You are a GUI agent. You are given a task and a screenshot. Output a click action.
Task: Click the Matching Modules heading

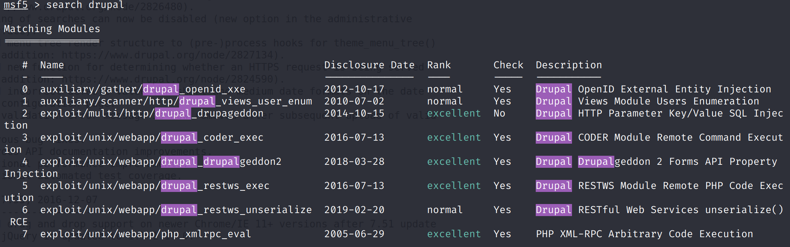52,29
